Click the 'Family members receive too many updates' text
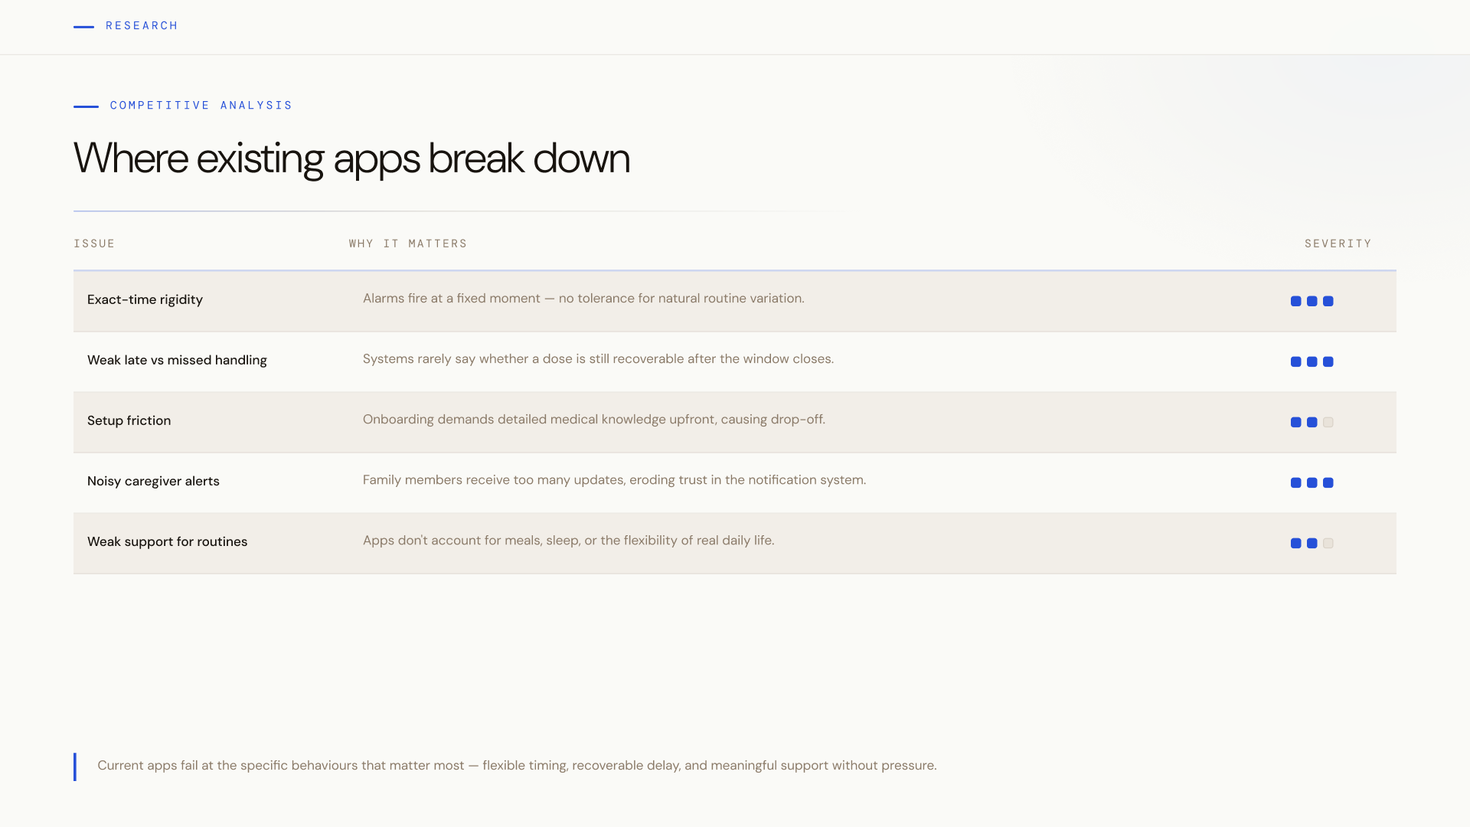Screen dimensions: 1470x827 (614, 480)
